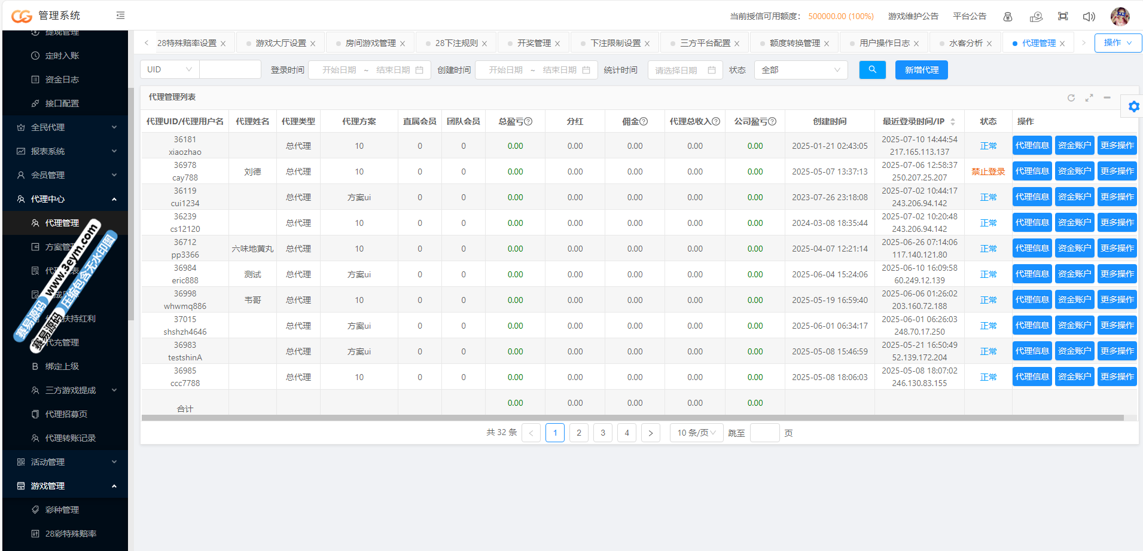This screenshot has height=551, width=1143.
Task: Expand the 报表系统 sidebar menu
Action: click(66, 151)
